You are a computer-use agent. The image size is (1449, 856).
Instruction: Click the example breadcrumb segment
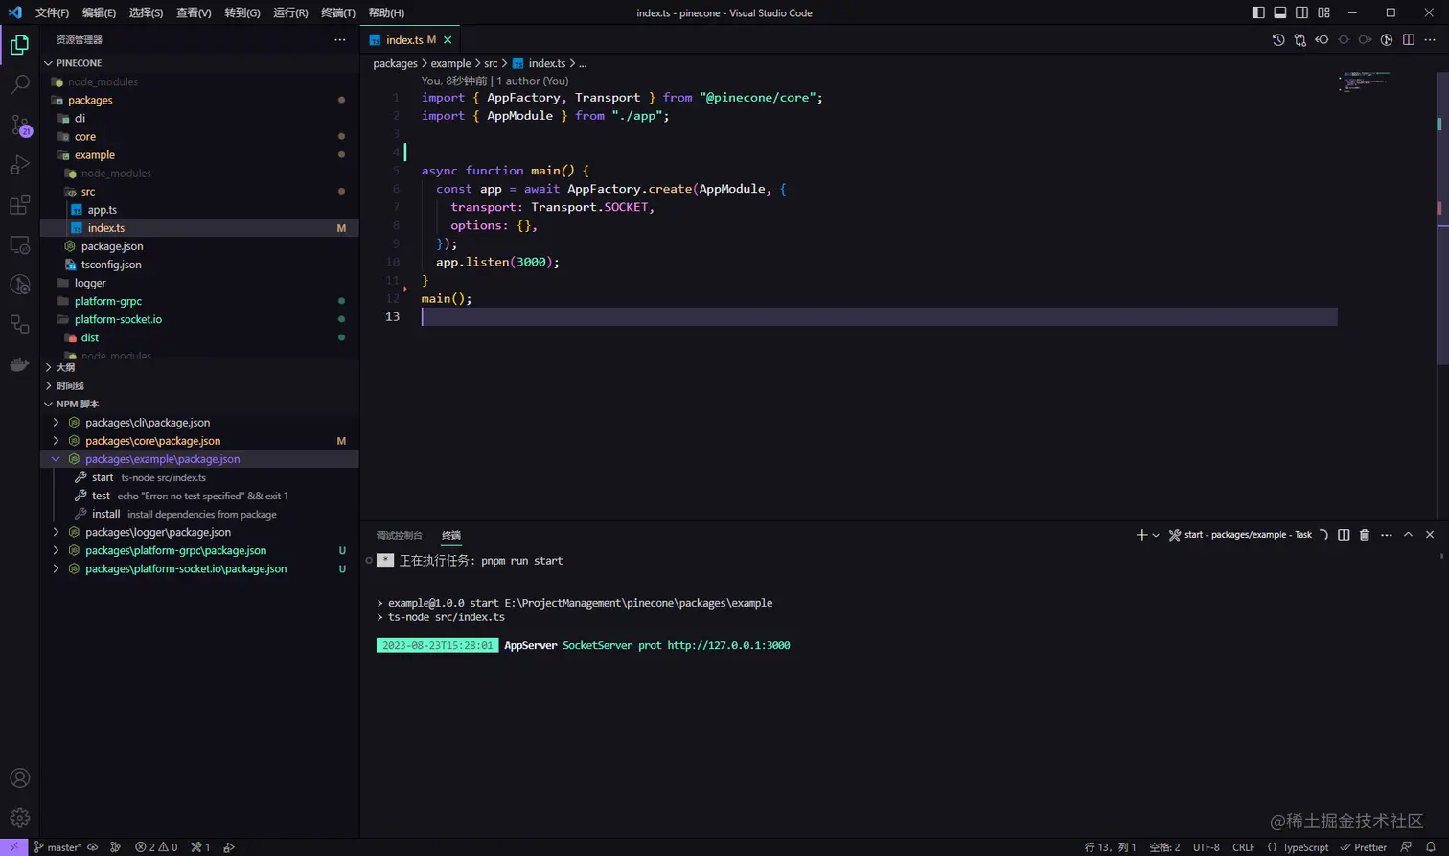(x=450, y=63)
